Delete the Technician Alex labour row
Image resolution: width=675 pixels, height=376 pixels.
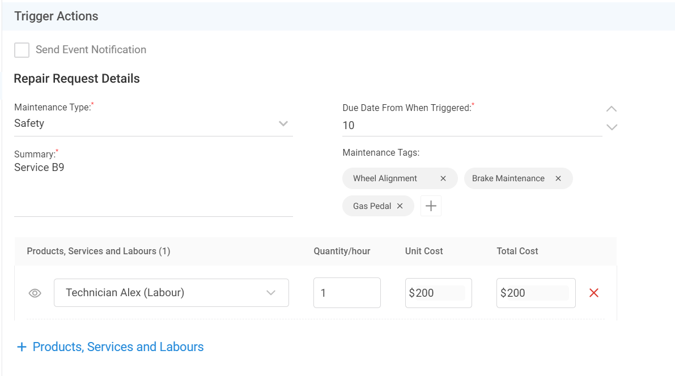click(594, 293)
